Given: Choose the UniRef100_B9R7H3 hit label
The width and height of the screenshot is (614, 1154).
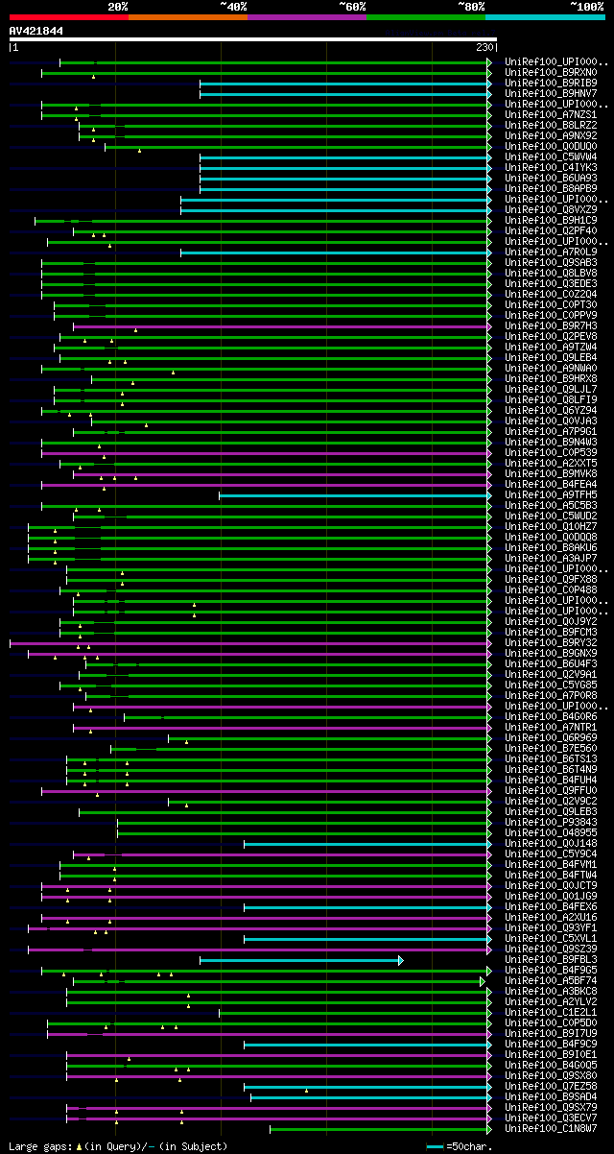Looking at the screenshot, I should click(552, 325).
